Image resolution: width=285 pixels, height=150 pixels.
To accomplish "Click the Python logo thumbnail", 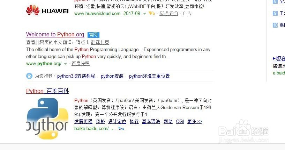I will [47, 119].
